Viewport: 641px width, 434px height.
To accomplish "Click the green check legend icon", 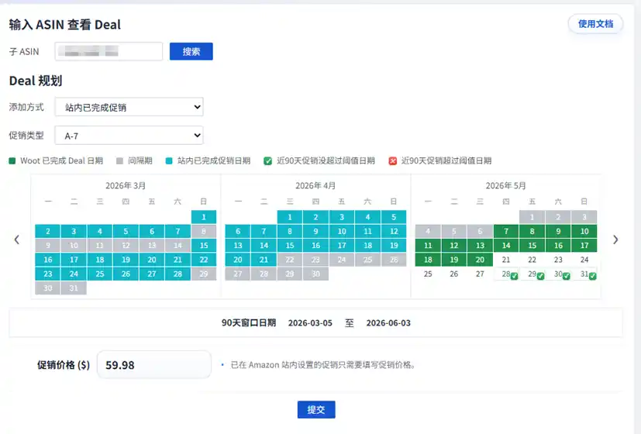I will (x=267, y=160).
